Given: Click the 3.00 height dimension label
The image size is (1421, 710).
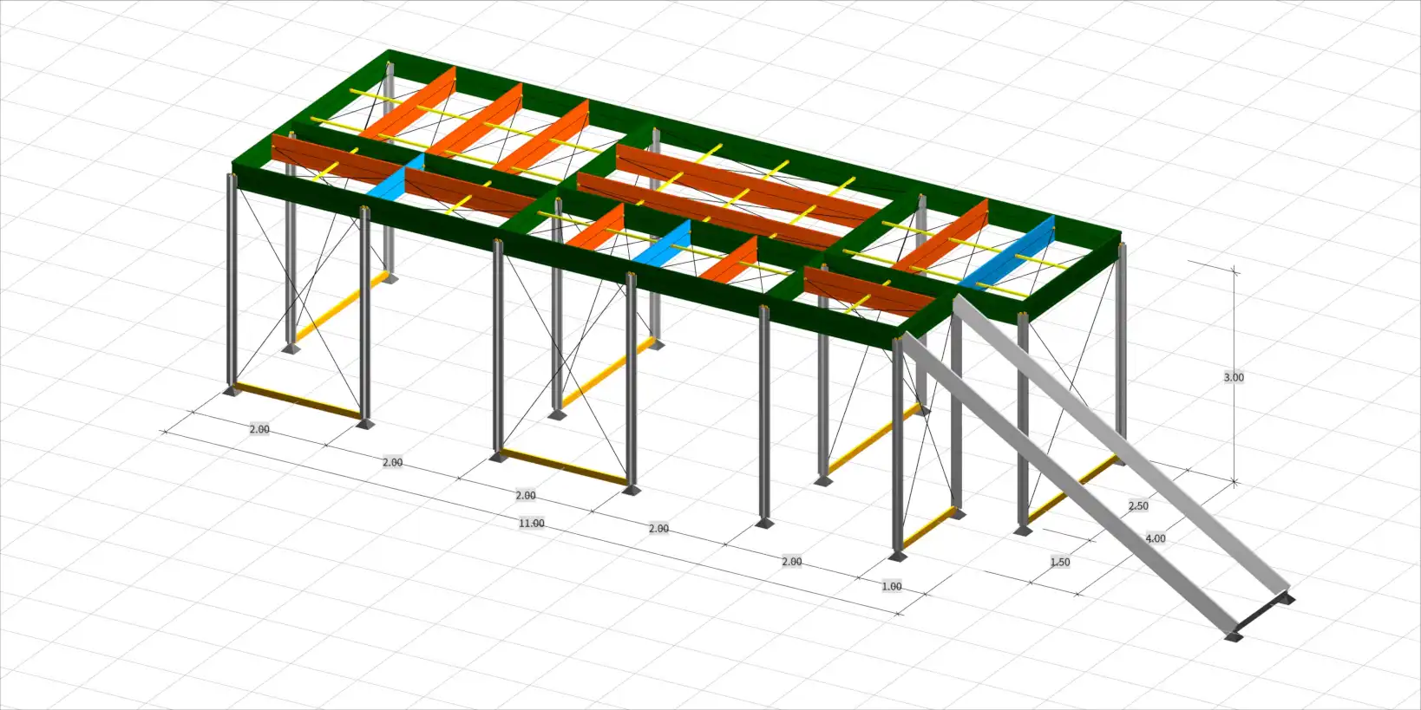Looking at the screenshot, I should (1234, 377).
